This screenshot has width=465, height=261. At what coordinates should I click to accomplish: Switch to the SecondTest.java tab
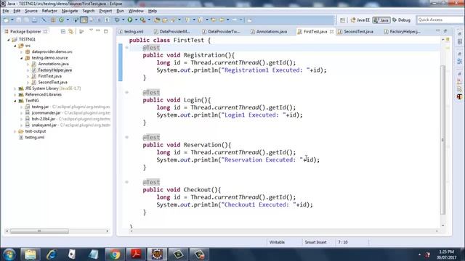355,31
